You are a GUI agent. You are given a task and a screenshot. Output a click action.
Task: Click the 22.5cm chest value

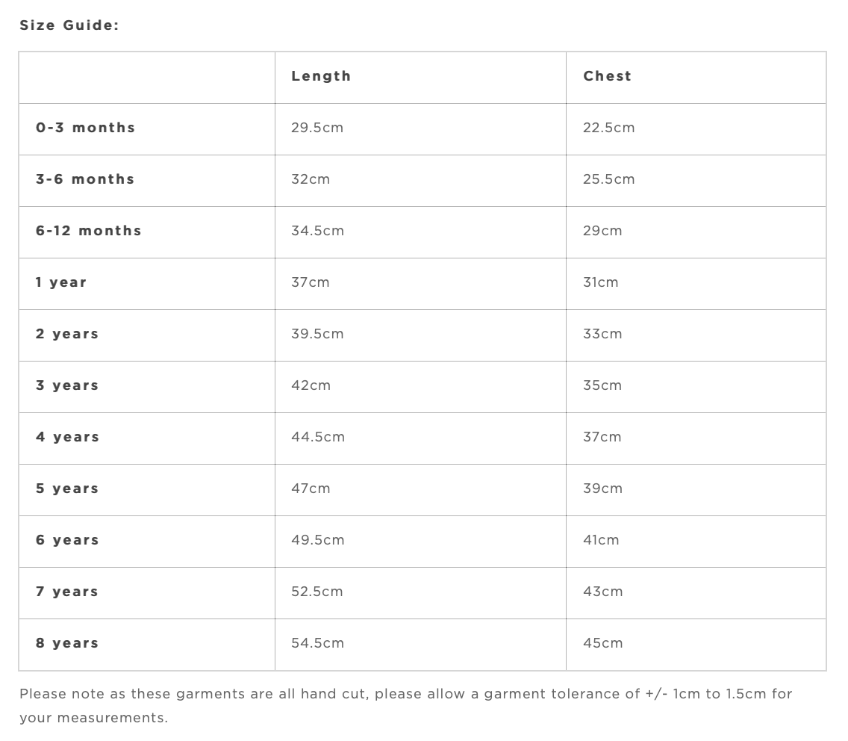click(x=608, y=128)
